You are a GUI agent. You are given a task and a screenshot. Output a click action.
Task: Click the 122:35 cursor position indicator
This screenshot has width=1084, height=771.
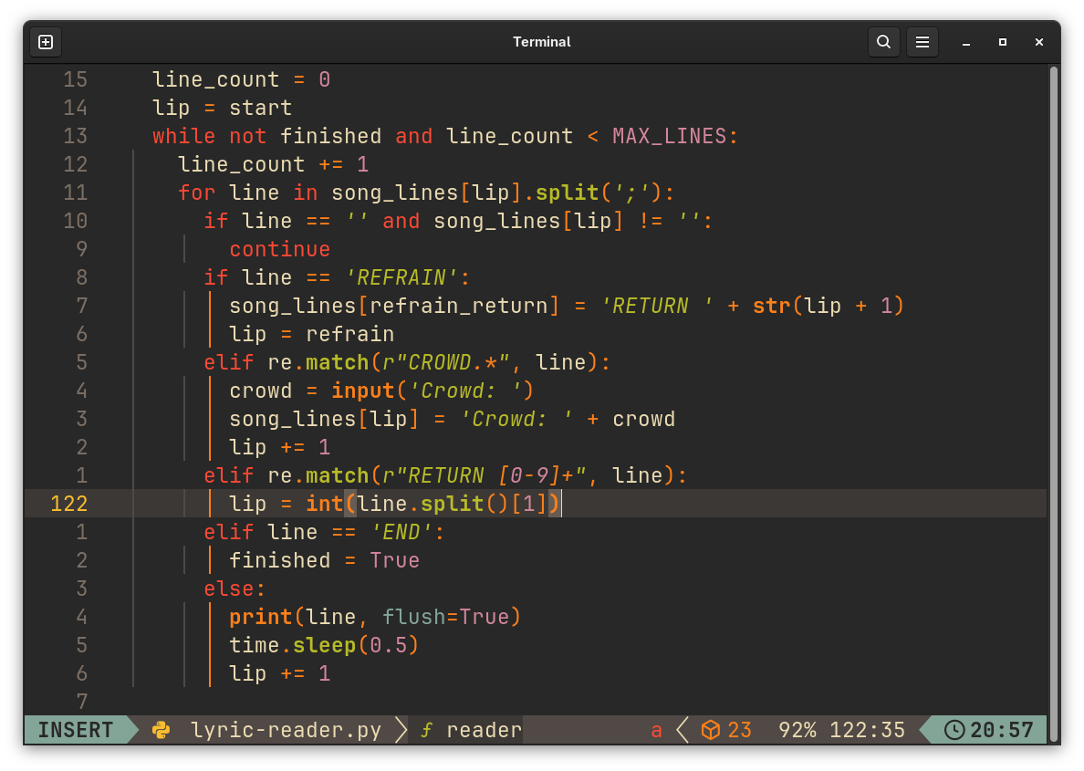pos(867,730)
